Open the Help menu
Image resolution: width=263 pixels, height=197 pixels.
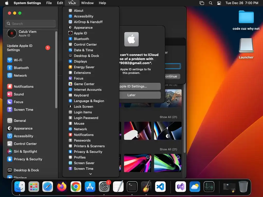click(102, 3)
